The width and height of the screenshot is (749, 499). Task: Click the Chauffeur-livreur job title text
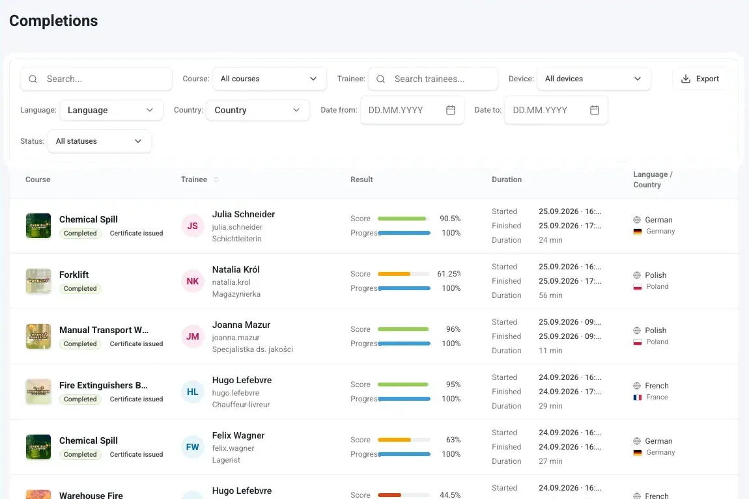tap(241, 405)
